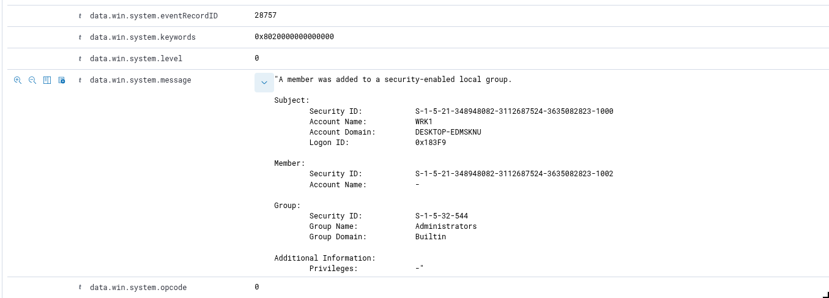This screenshot has height=298, width=829.
Task: Click the Administrators group name text
Action: click(446, 226)
